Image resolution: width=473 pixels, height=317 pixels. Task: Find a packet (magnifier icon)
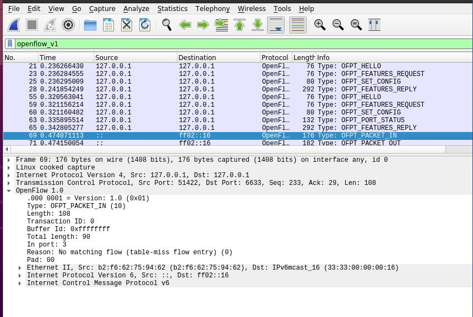click(167, 25)
